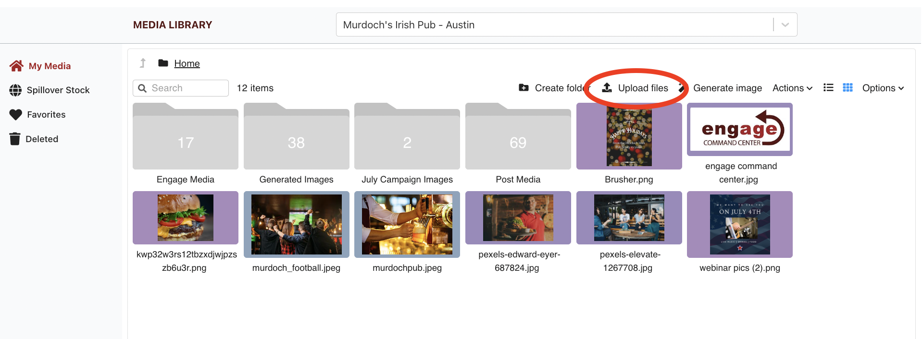Click the Home folder icon in breadcrumb
This screenshot has width=923, height=339.
tap(163, 63)
